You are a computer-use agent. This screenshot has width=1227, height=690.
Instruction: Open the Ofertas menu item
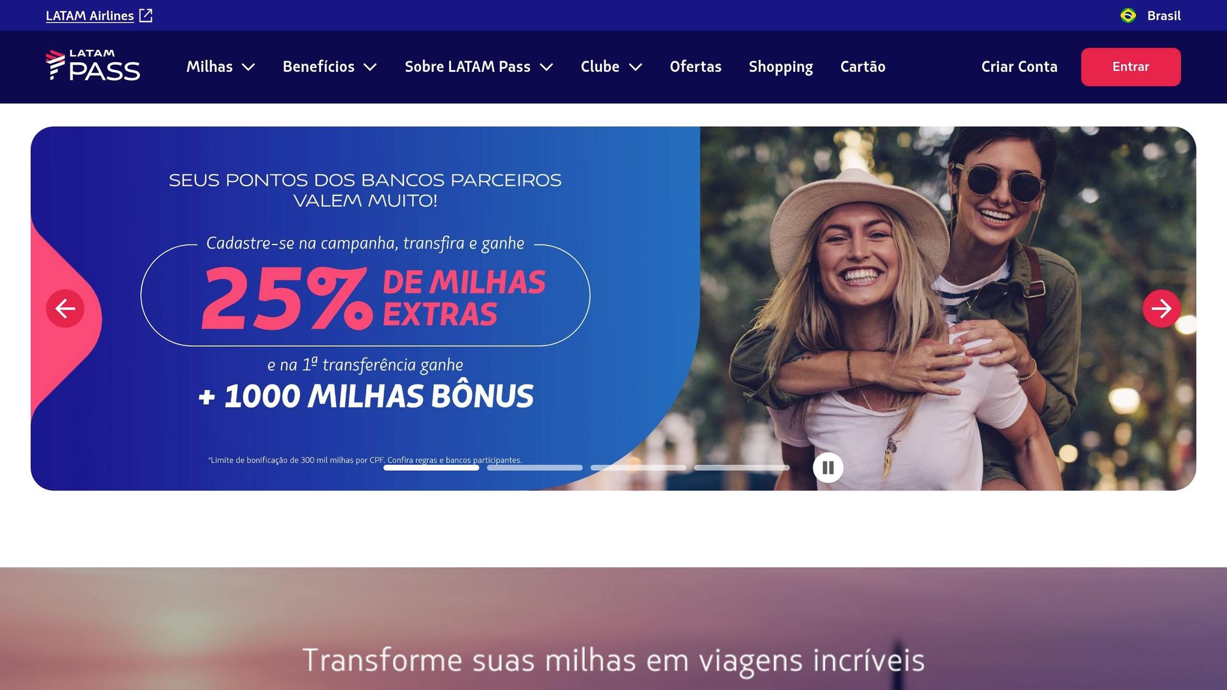point(695,66)
